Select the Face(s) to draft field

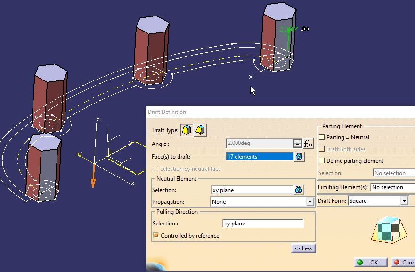pos(259,157)
